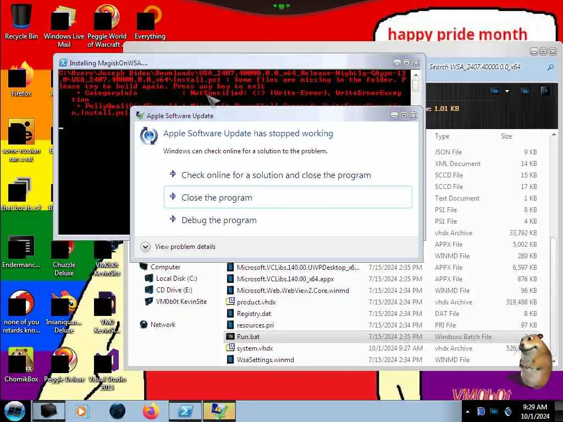Expand View problem details
The image size is (563, 422).
coord(178,247)
